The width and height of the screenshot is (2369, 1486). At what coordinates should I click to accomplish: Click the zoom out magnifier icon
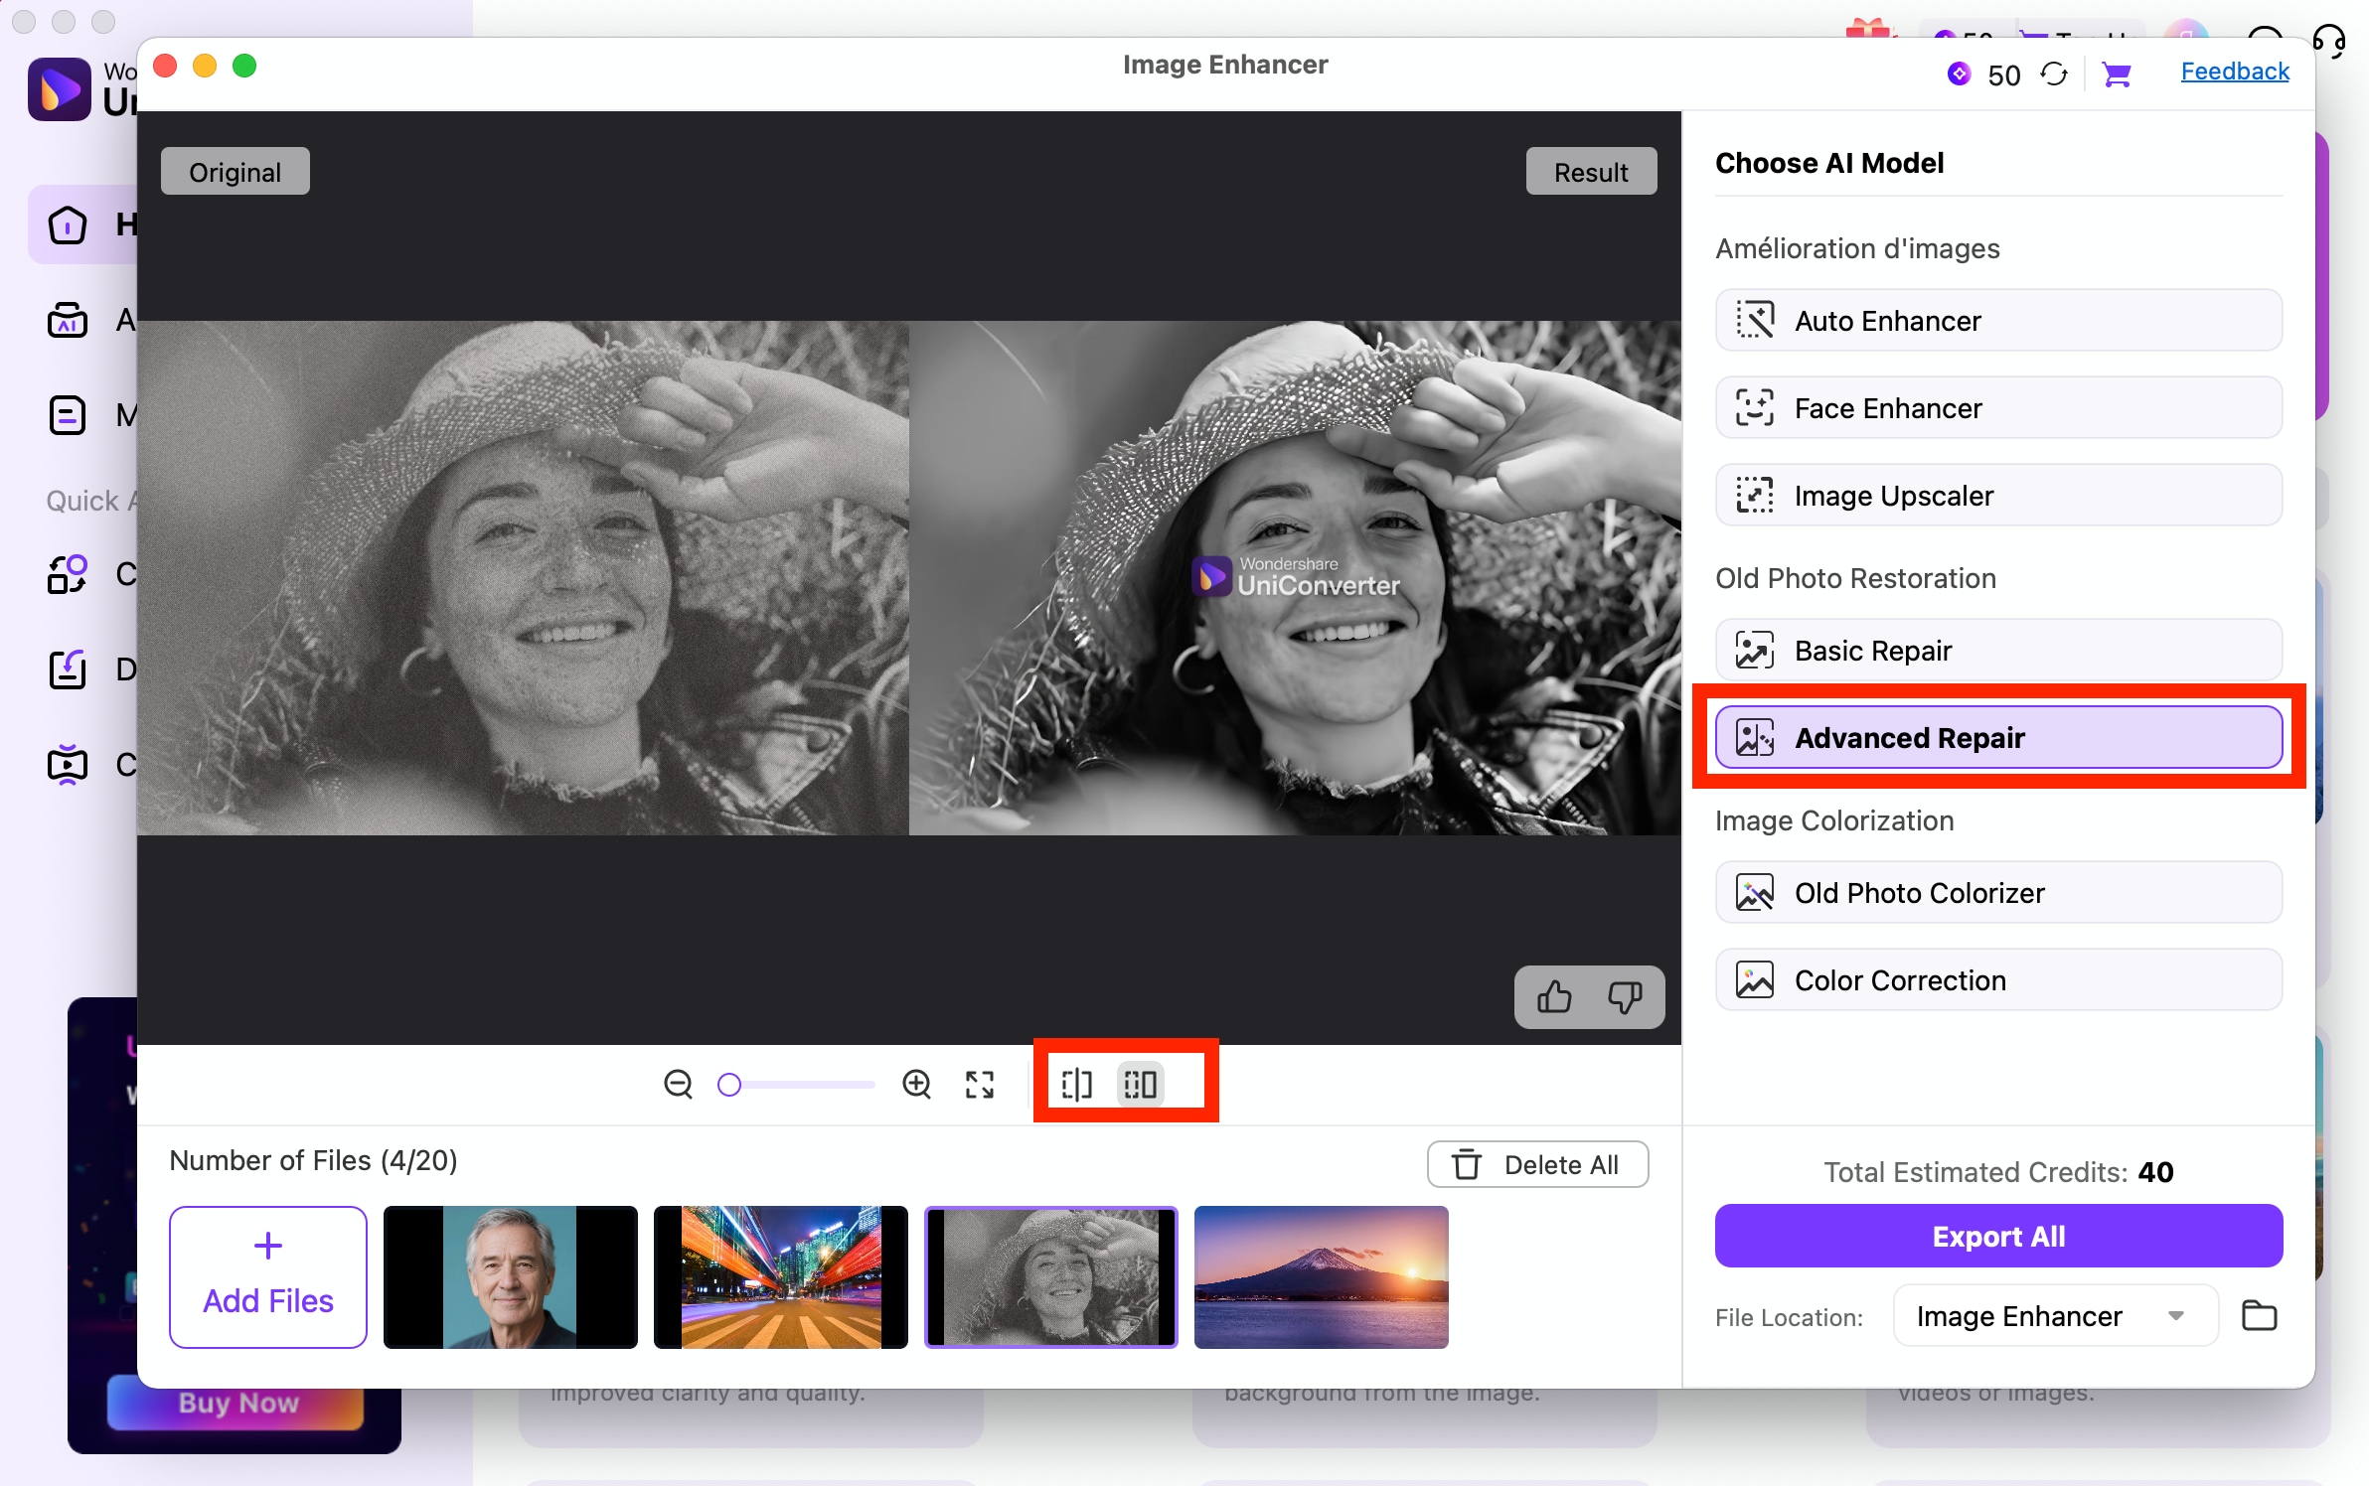point(678,1084)
